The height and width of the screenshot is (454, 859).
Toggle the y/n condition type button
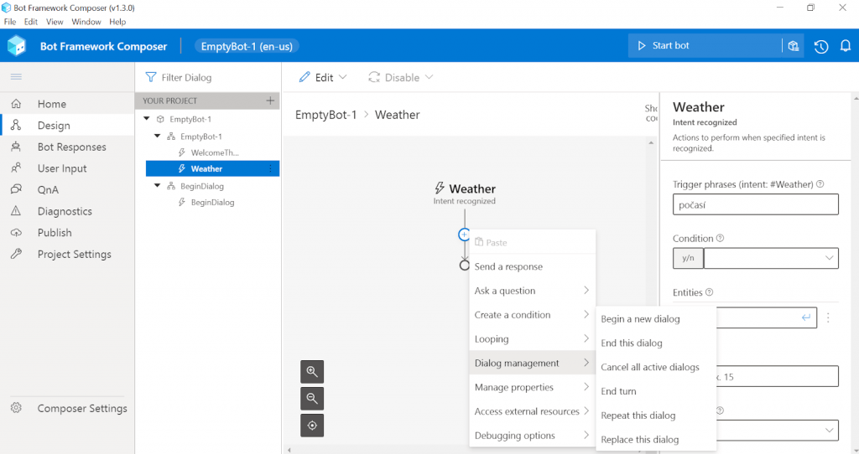(688, 258)
